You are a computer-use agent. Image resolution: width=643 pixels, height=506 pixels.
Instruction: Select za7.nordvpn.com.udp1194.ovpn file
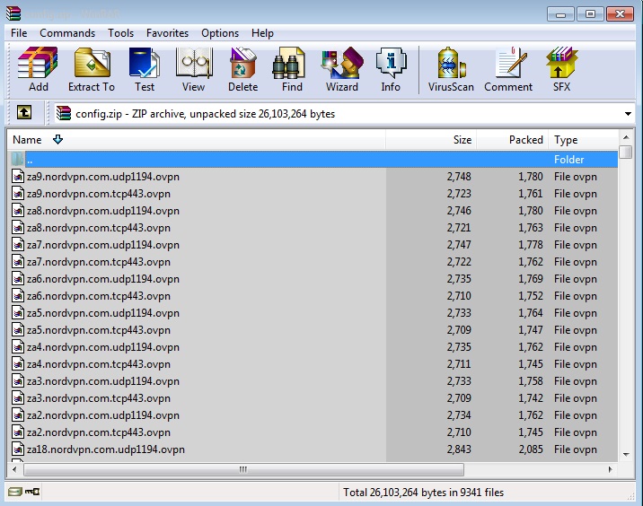pos(313,245)
